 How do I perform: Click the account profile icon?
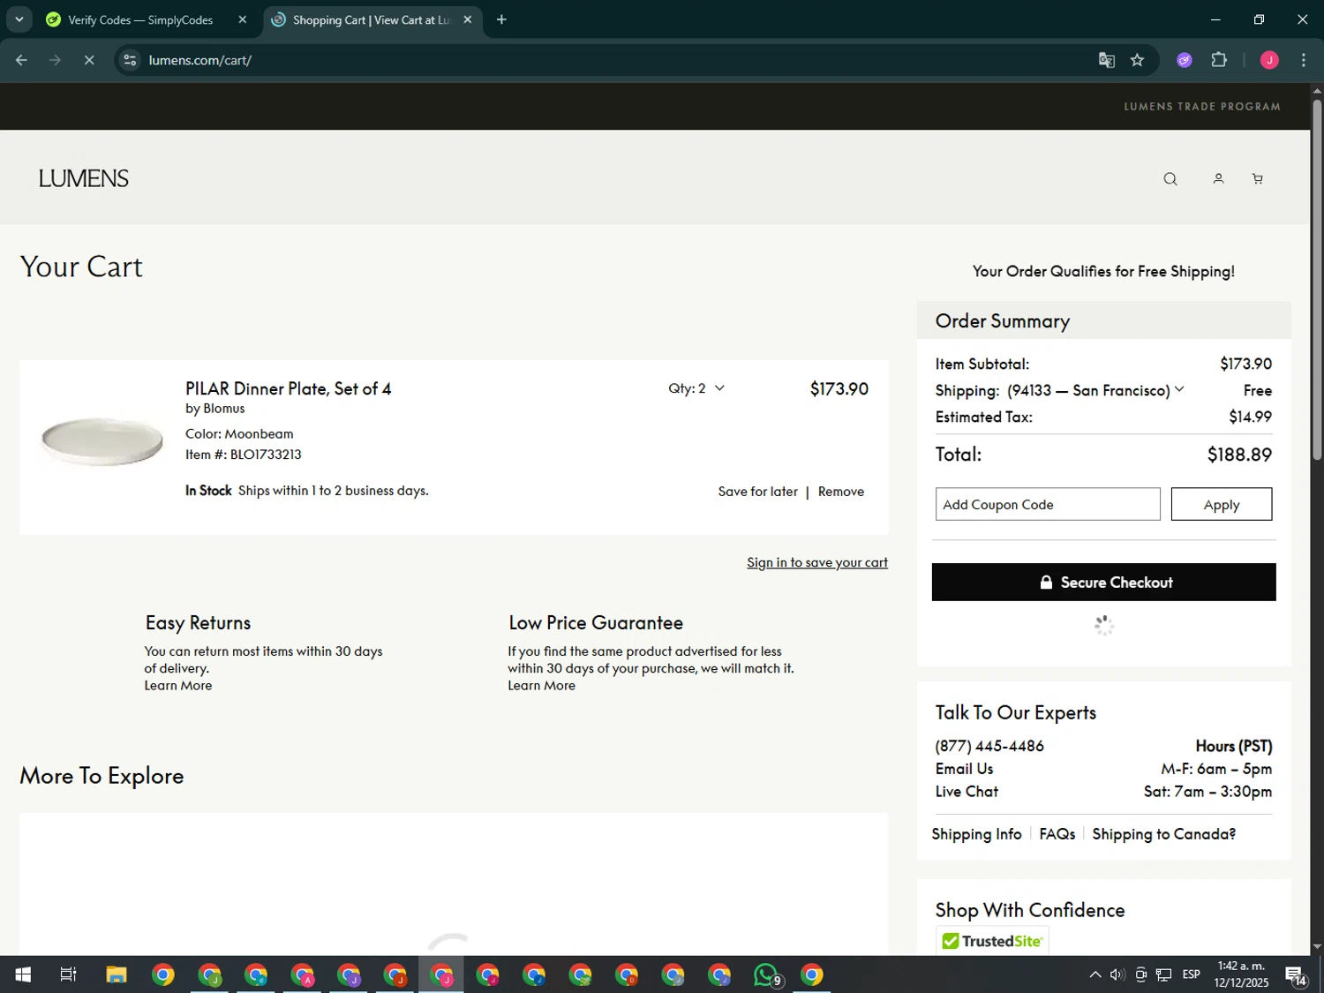click(x=1218, y=179)
